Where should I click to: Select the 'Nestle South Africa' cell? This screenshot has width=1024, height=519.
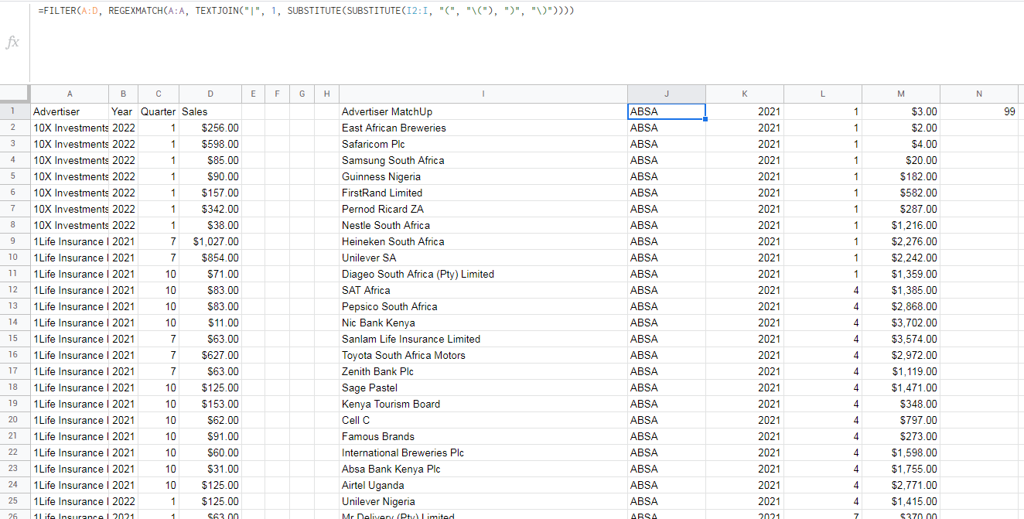483,225
